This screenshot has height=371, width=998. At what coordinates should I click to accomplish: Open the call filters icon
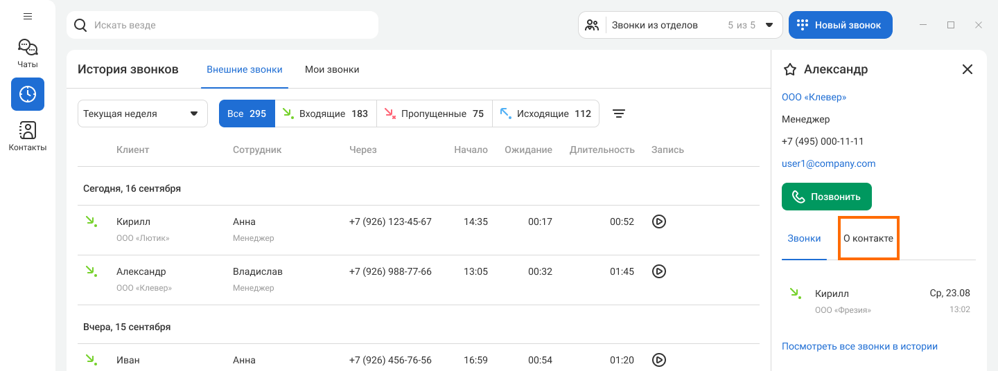[619, 114]
